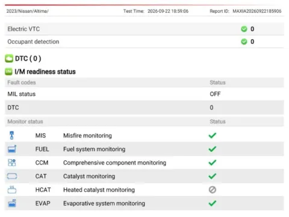Click the Misfire monitoring description
The height and width of the screenshot is (217, 289).
coord(87,136)
